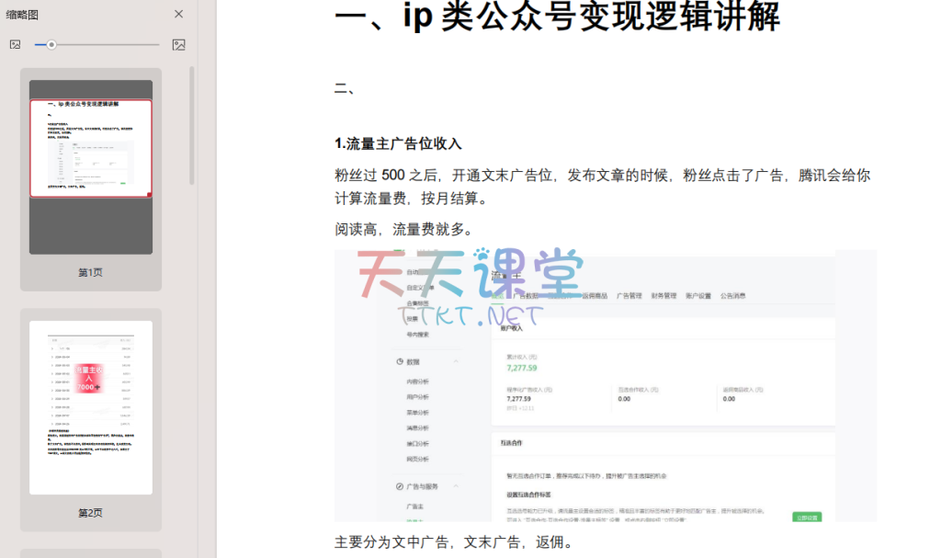The height and width of the screenshot is (558, 941).
Task: Click the 第2页 page label
Action: [x=90, y=513]
